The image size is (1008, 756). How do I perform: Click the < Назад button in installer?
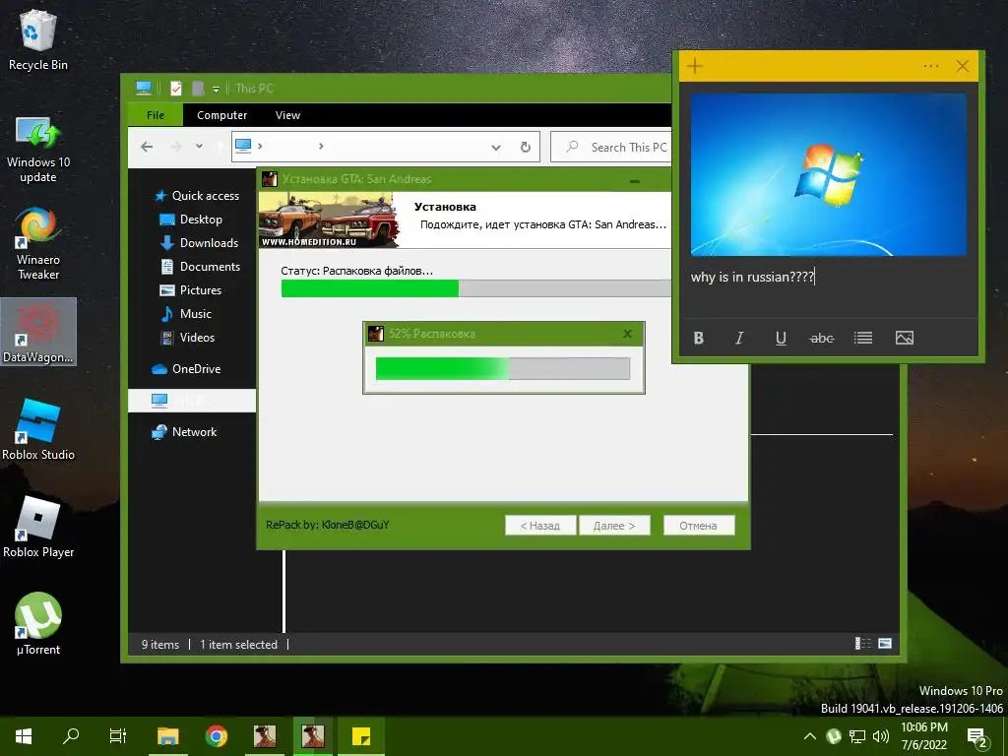540,526
